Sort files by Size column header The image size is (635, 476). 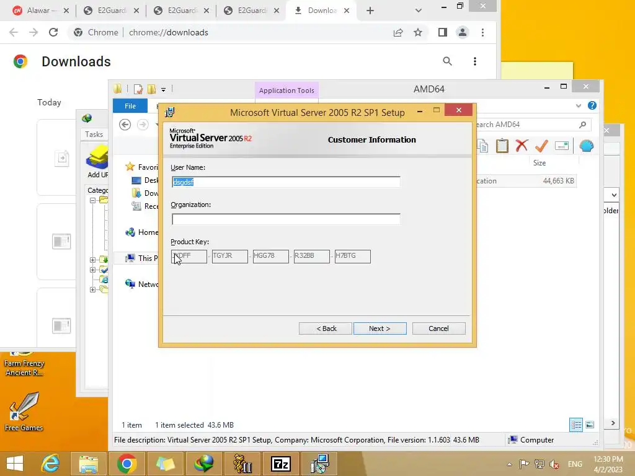pyautogui.click(x=539, y=163)
